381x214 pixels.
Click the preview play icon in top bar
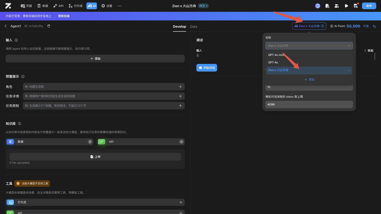pos(346,6)
